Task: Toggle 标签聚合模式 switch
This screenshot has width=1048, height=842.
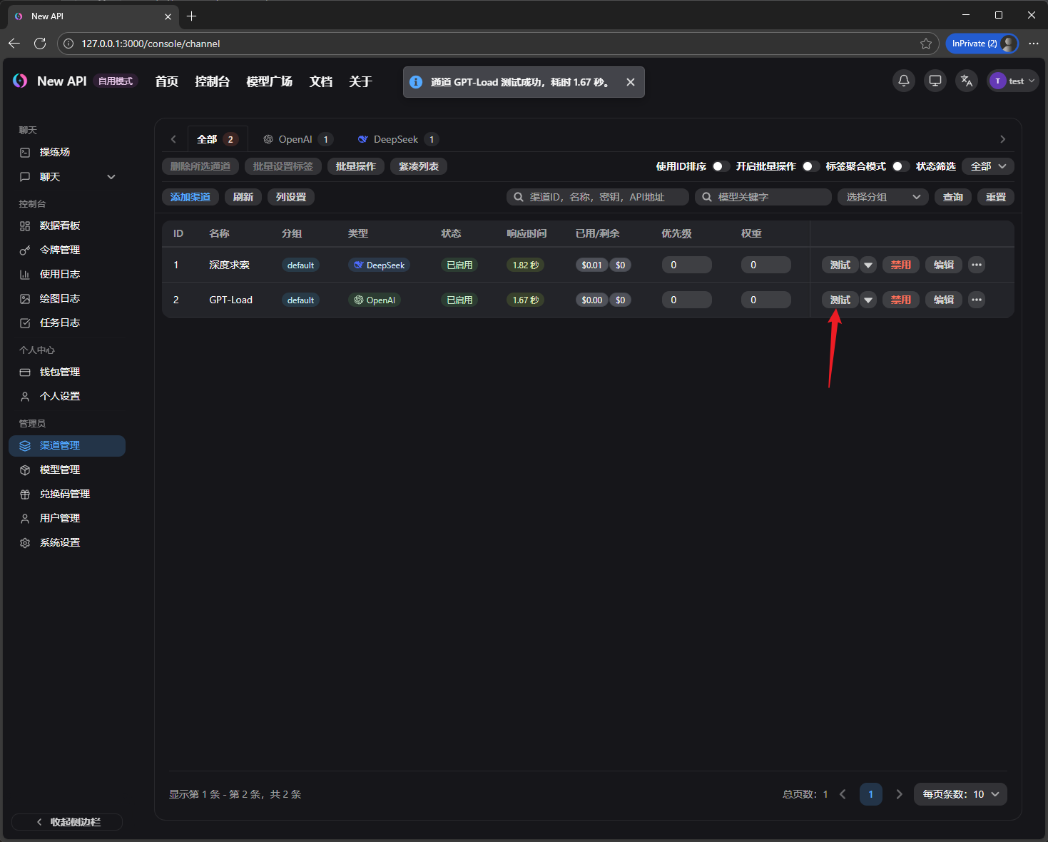Action: click(x=900, y=166)
